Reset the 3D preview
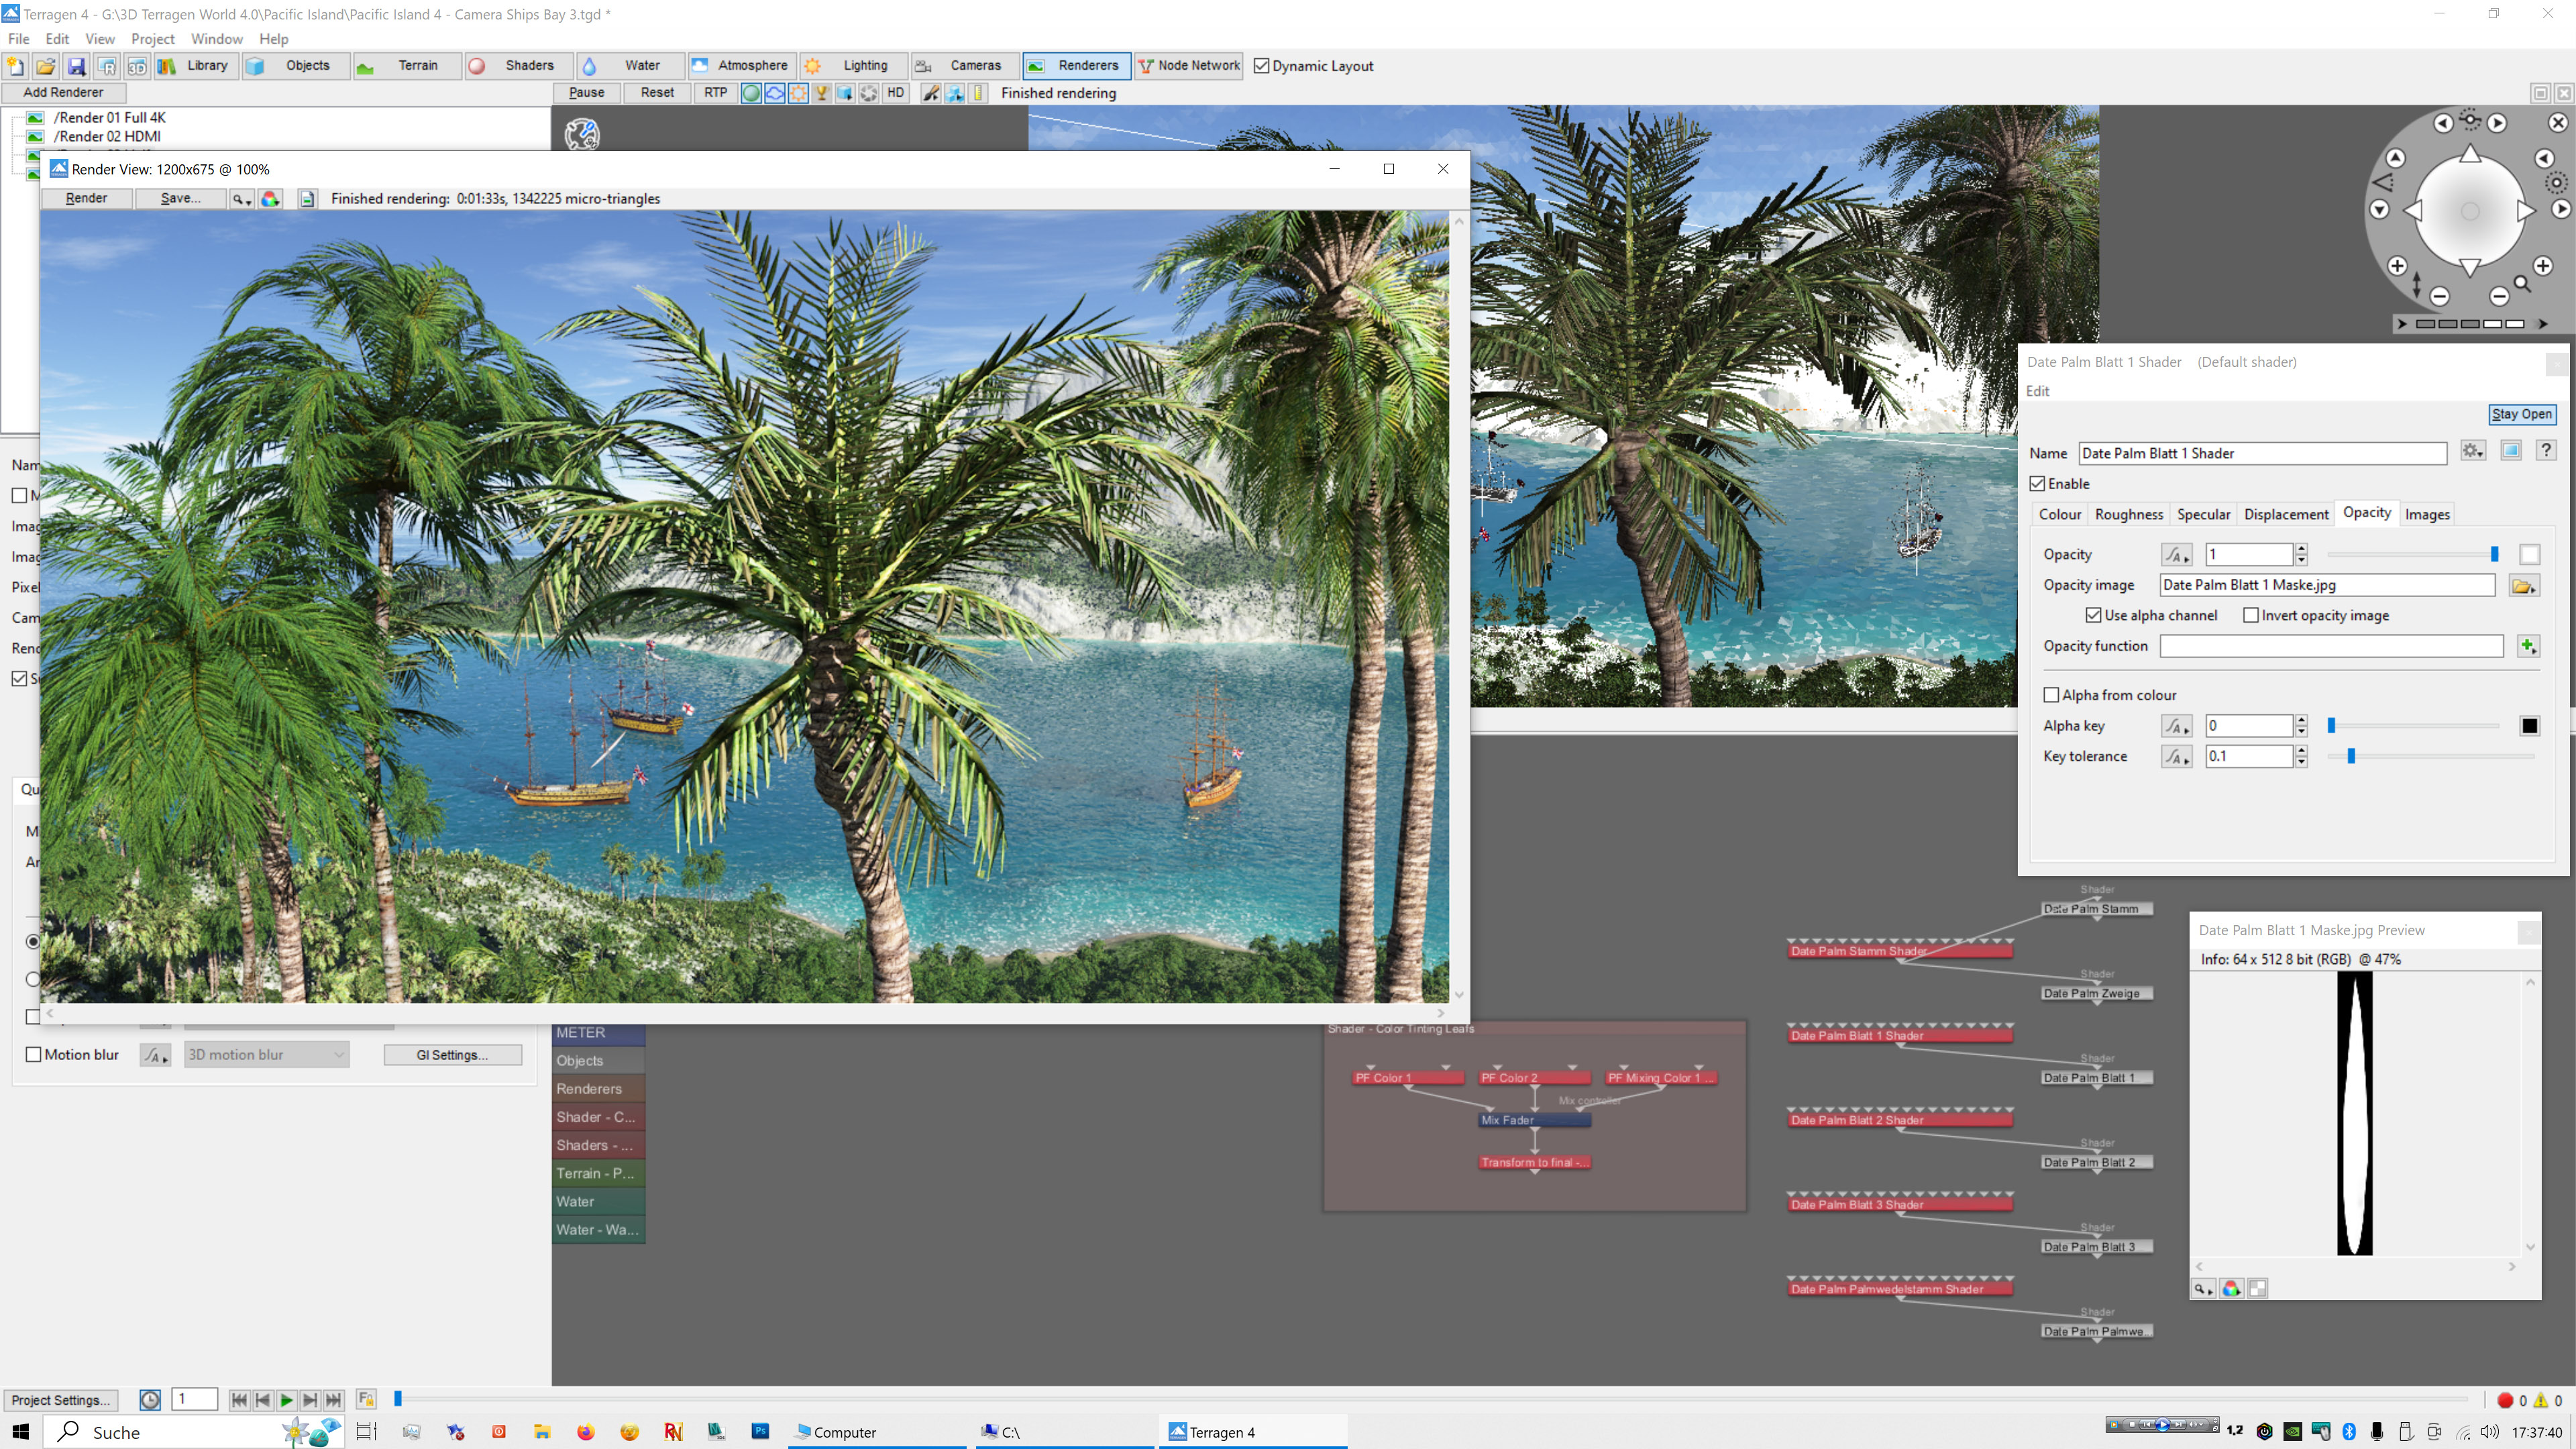This screenshot has width=2576, height=1449. coord(657,93)
